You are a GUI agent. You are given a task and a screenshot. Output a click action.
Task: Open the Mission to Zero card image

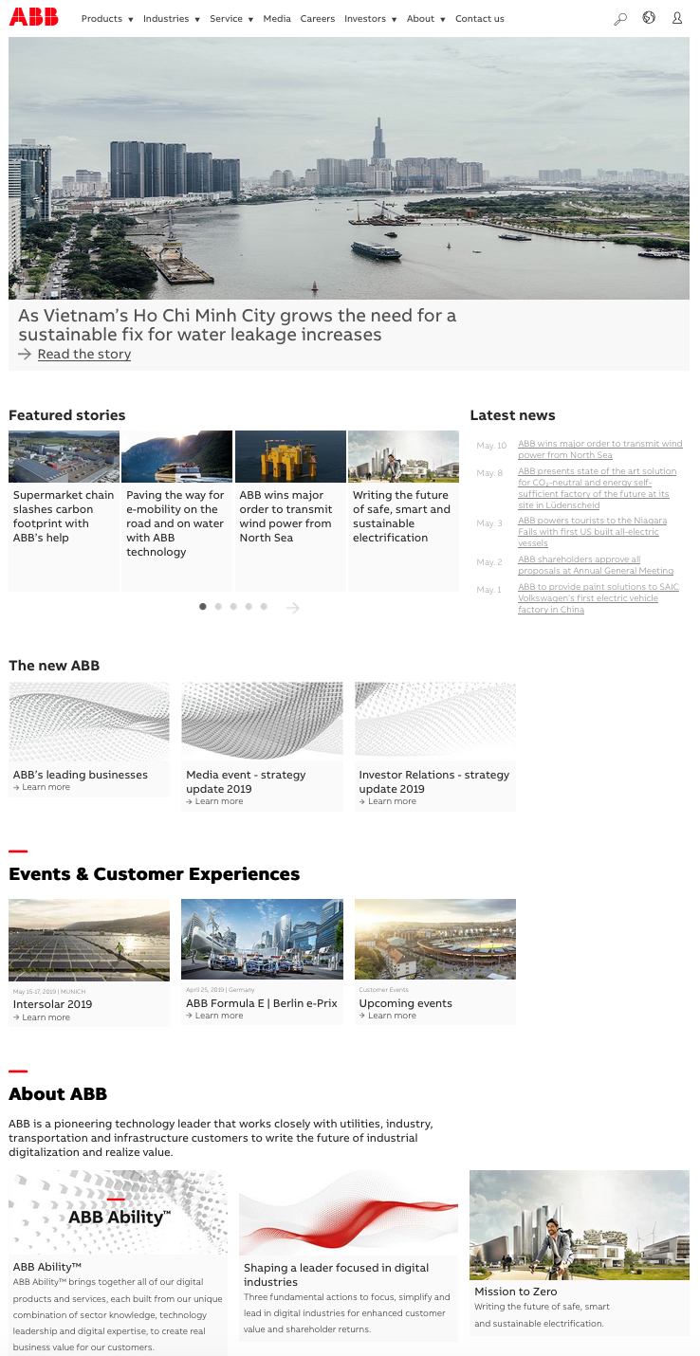pyautogui.click(x=580, y=1224)
